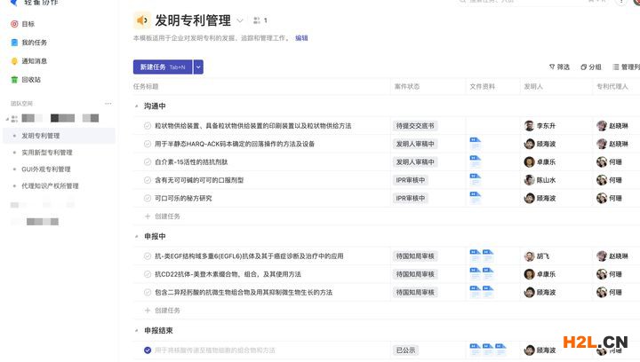Screen dimensions: 640x362
Task: Mark 白介素-15活性的拮抗剂肽 task complete
Action: click(x=148, y=162)
